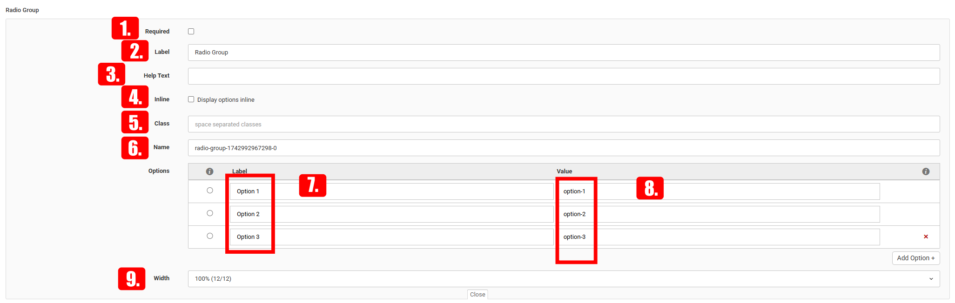Click the option-3 value input
955x303 pixels.
click(x=718, y=237)
